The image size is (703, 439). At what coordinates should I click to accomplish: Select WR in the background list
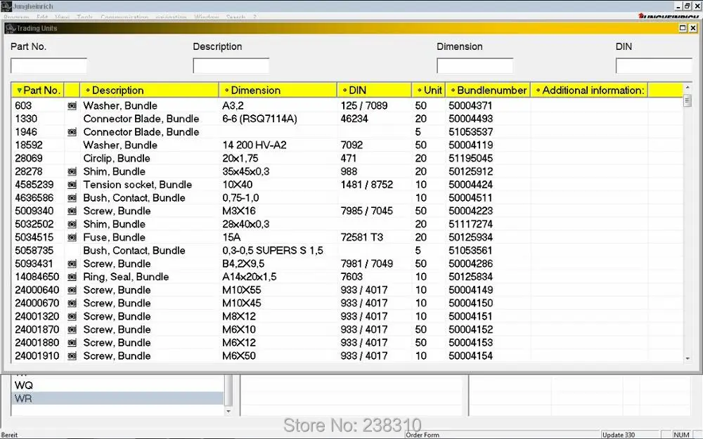pyautogui.click(x=117, y=398)
